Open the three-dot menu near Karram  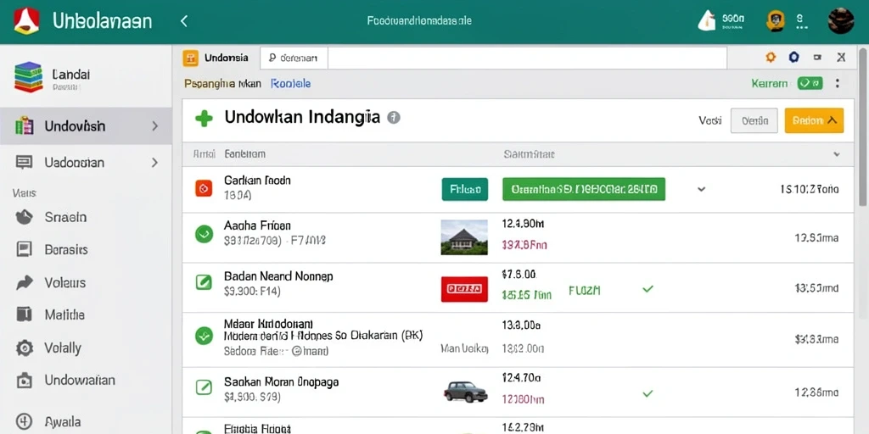(838, 84)
